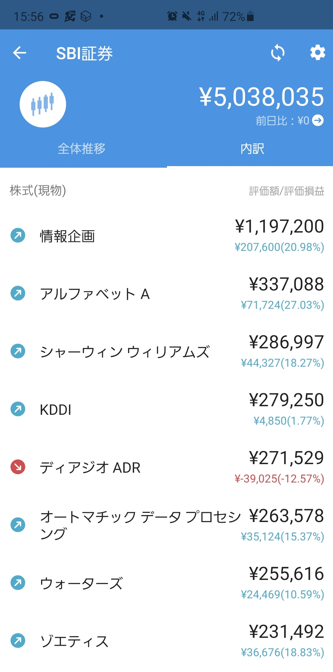Tap the 情報企画 valuation ¥1,197,200
The width and height of the screenshot is (333, 672).
(279, 227)
